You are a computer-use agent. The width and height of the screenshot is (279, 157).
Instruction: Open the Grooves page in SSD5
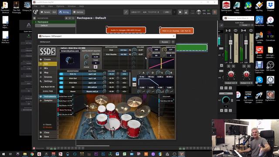click(48, 77)
